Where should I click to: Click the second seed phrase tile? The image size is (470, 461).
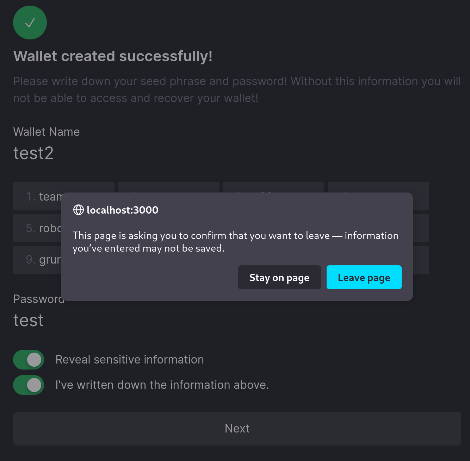[x=168, y=186]
